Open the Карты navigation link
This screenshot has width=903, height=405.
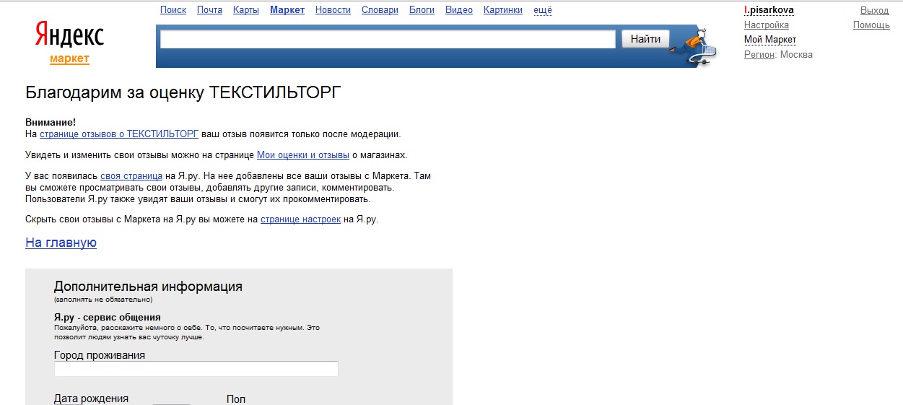246,10
